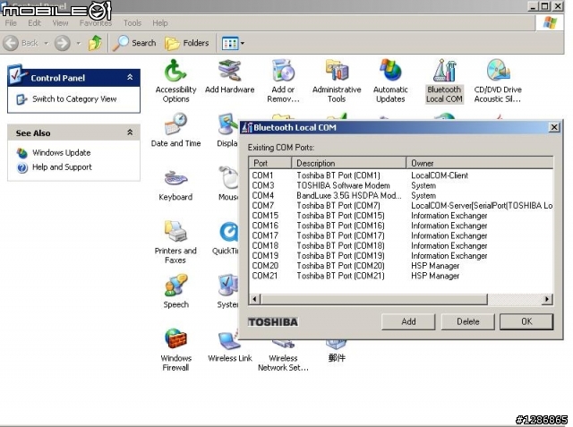Select the COM20 HSP Manager row
Image resolution: width=573 pixels, height=427 pixels.
click(401, 266)
